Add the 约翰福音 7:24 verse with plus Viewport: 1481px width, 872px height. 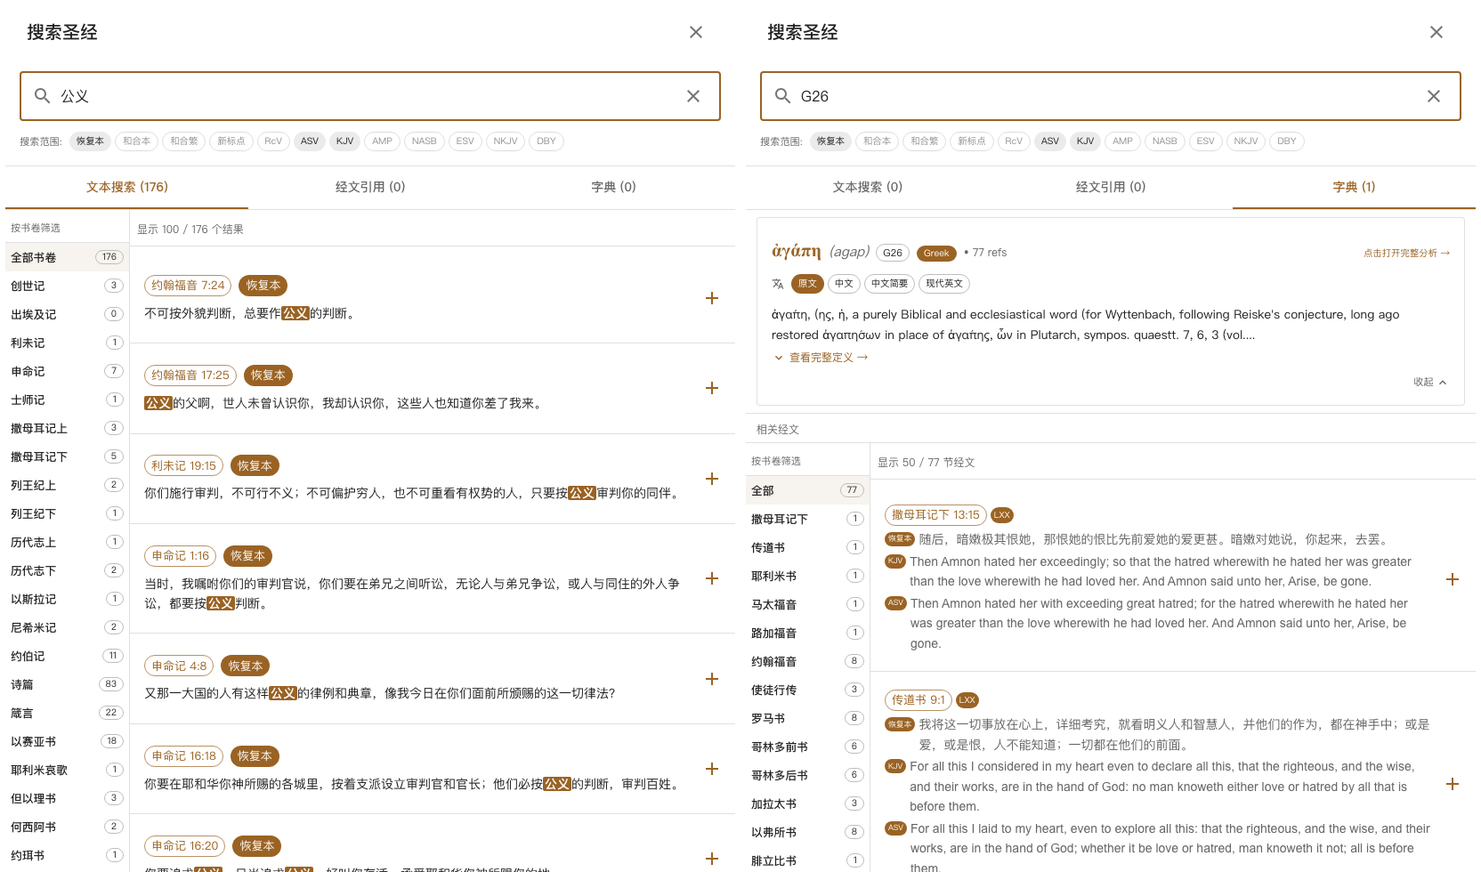point(712,298)
